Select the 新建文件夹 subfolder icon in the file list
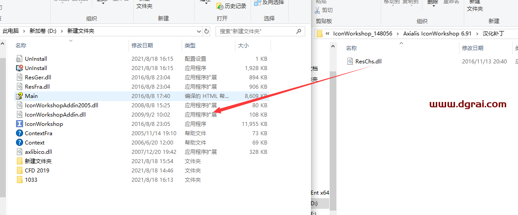The image size is (518, 215). (x=19, y=161)
